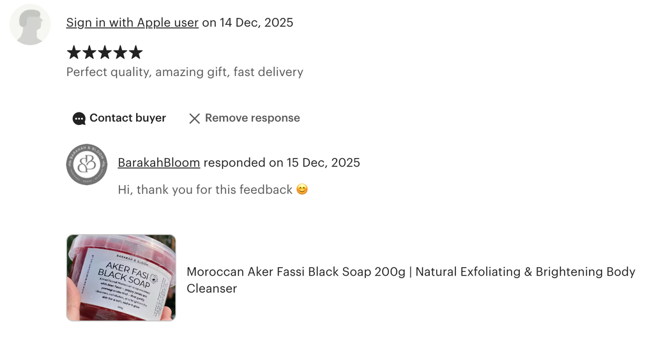654x342 pixels.
Task: Open the Barakah & Bloom round shop logo
Action: pos(86,165)
